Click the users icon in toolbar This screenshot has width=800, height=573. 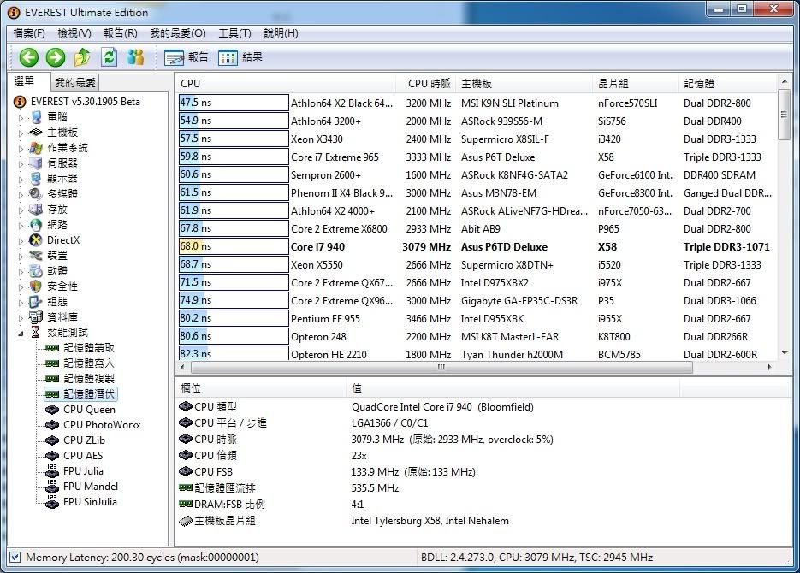[x=135, y=57]
